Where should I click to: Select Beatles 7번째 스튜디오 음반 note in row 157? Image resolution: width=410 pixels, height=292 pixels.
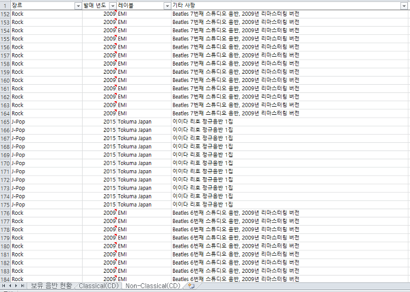[x=290, y=55]
